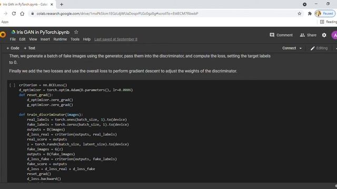Open the Tools menu
This screenshot has width=337, height=189.
(x=75, y=39)
